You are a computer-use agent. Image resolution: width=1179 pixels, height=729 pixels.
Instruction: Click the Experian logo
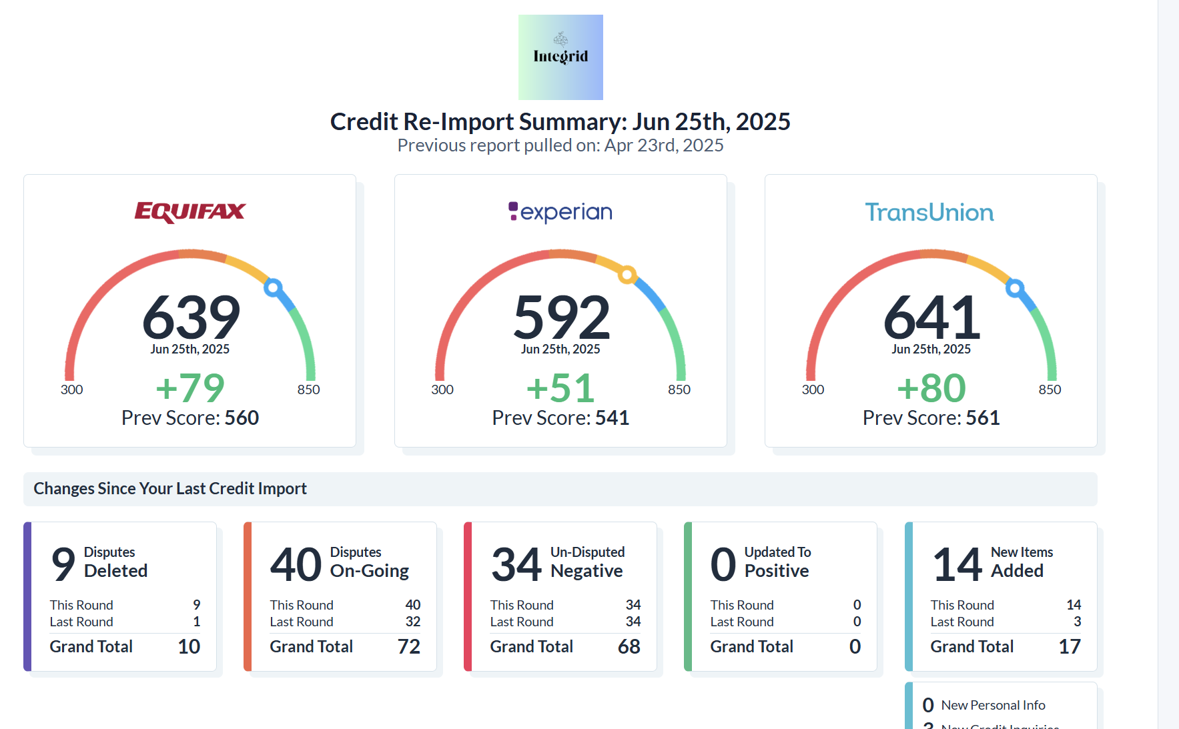pyautogui.click(x=560, y=212)
